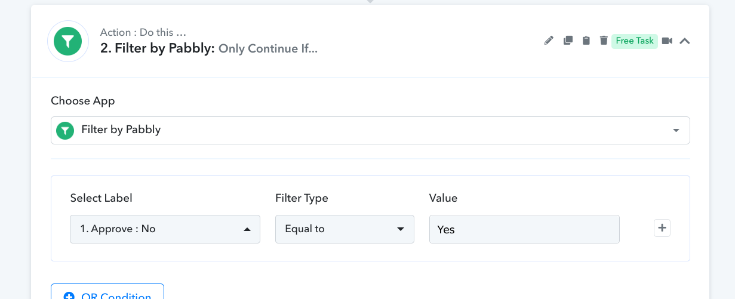This screenshot has height=299, width=735.
Task: Click the caret arrow in the Choose App field
Action: pos(676,130)
